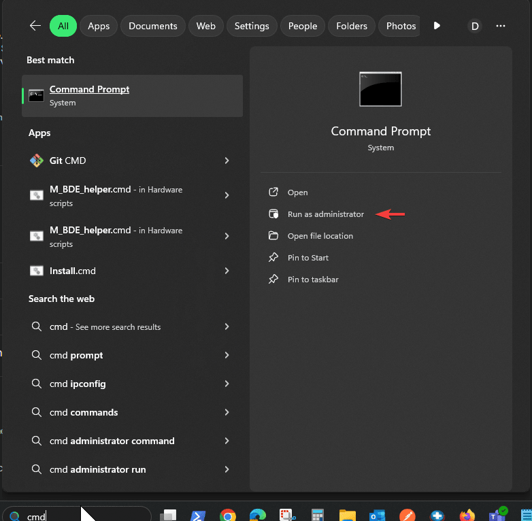Click the search magnifier icon in the taskbar
The image size is (532, 521).
tap(14, 516)
